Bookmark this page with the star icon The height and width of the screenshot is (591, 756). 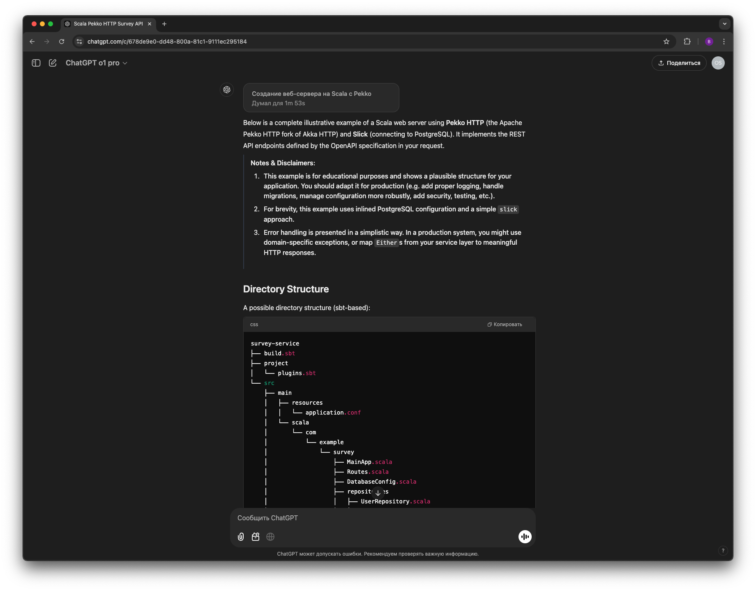coord(666,42)
